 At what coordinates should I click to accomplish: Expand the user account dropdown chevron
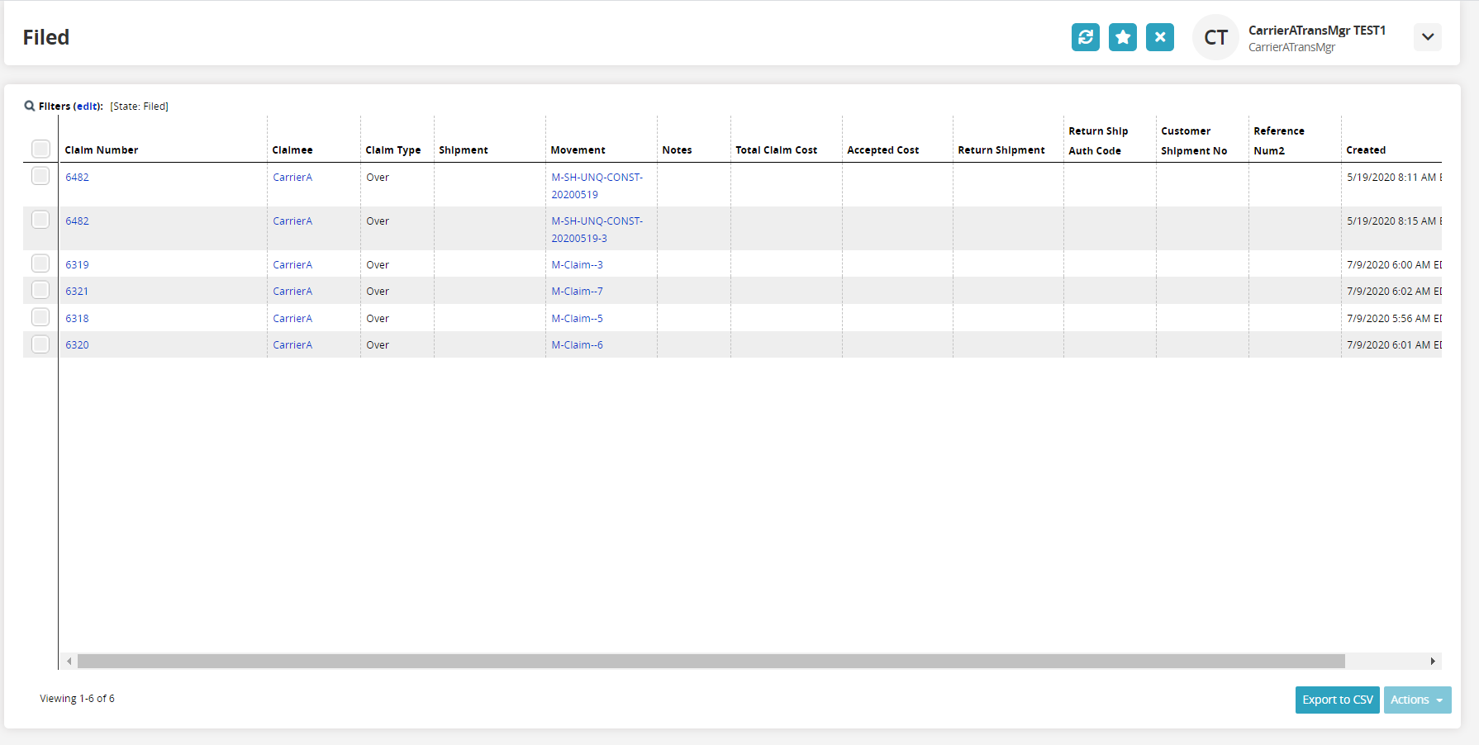coord(1427,37)
